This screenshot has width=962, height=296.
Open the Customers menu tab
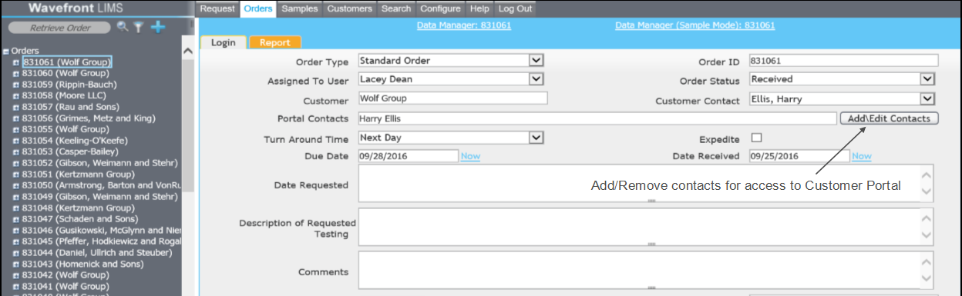[x=350, y=8]
